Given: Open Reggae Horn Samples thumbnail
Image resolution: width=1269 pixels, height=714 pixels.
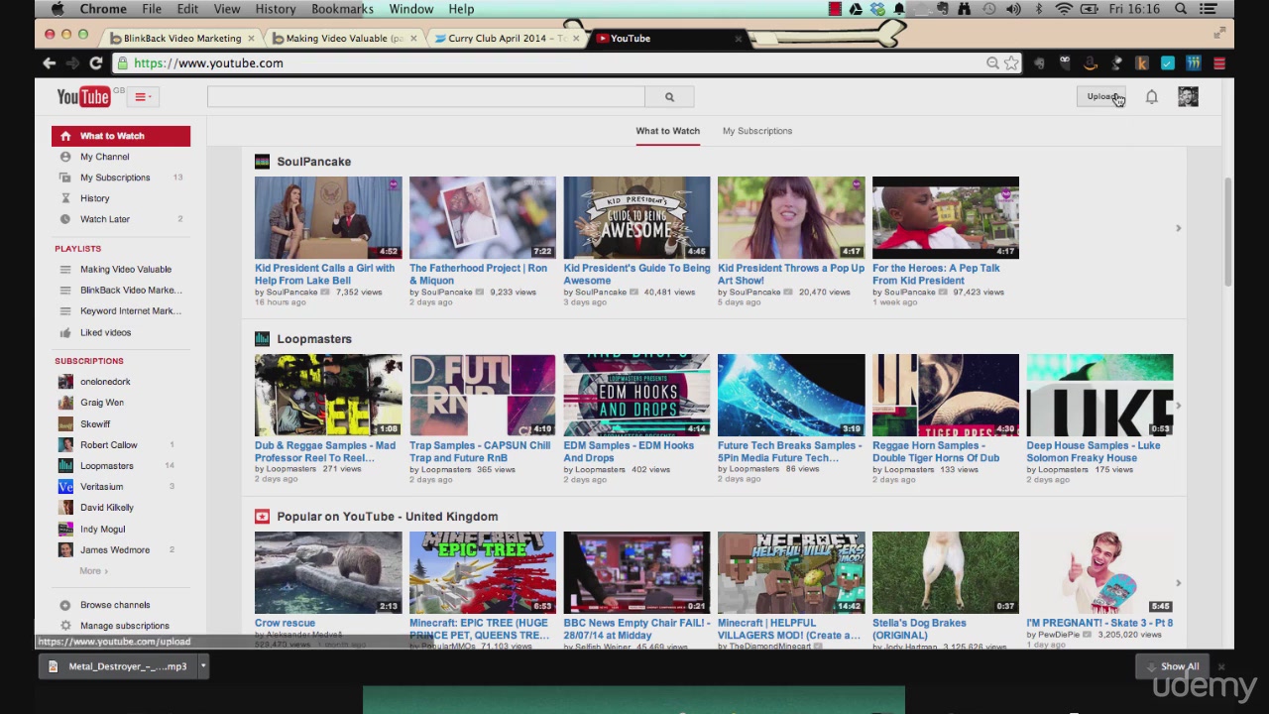Looking at the screenshot, I should (x=945, y=396).
